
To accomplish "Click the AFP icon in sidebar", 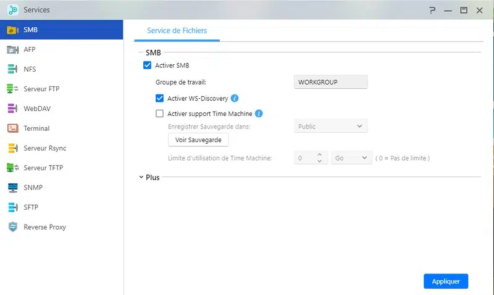I will tap(12, 50).
